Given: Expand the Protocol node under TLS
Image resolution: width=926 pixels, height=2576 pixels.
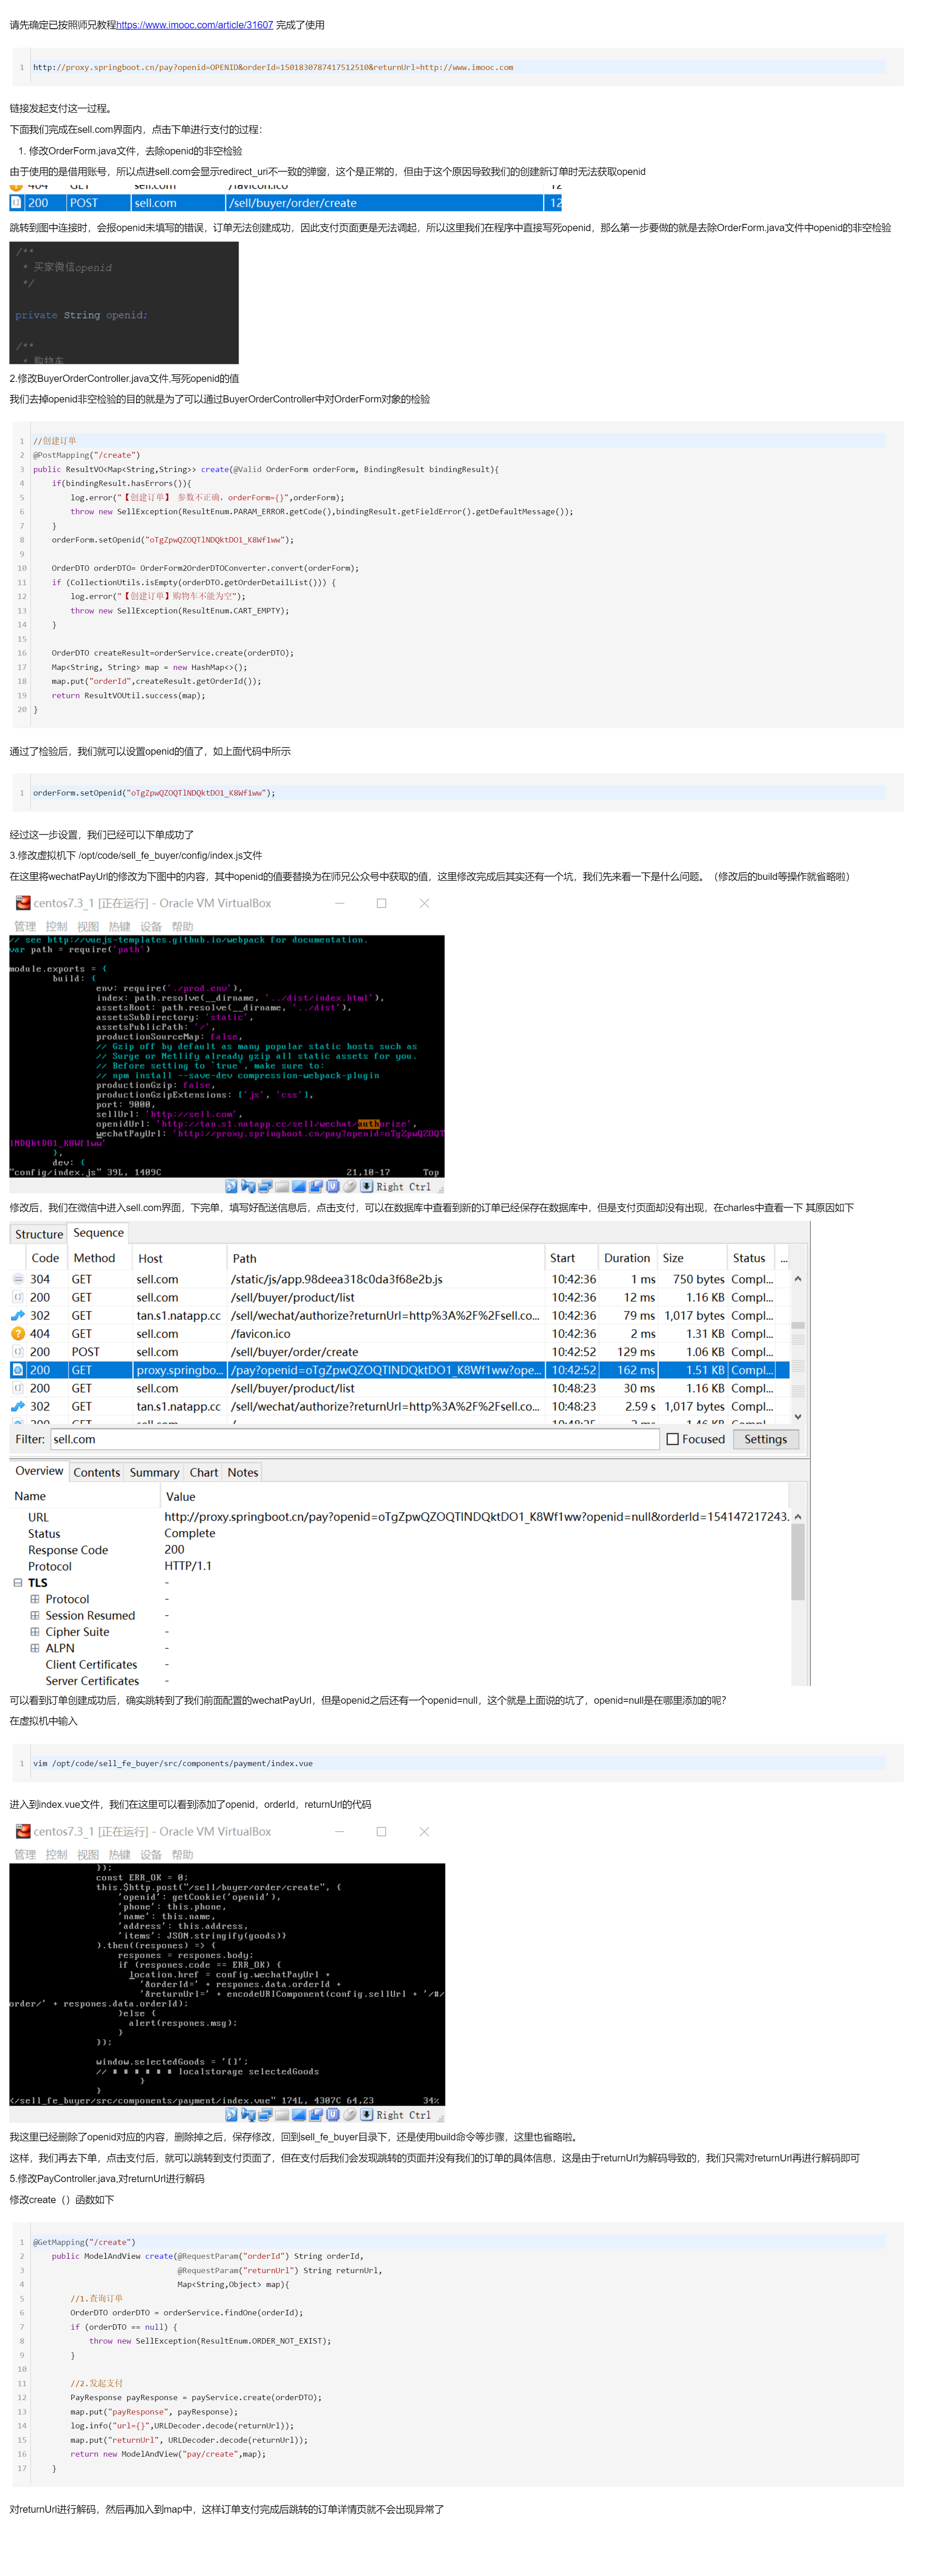Looking at the screenshot, I should click(x=35, y=1599).
